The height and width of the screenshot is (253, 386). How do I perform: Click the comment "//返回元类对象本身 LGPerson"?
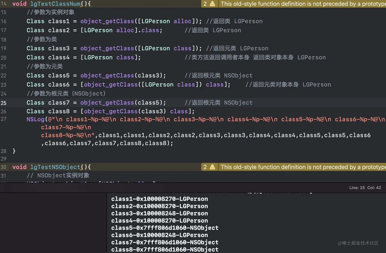[x=288, y=84]
